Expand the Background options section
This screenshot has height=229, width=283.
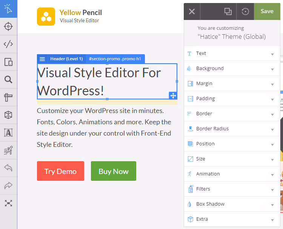point(232,69)
